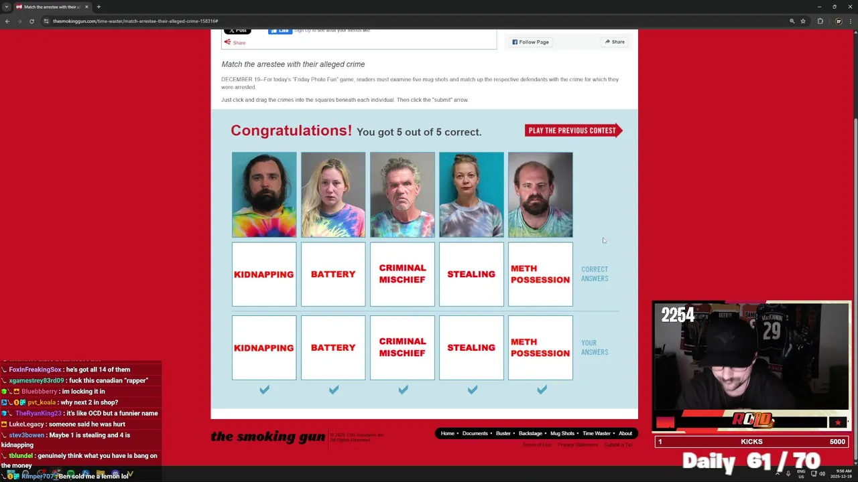Select the 'Match the arrestee with their' tab
The width and height of the screenshot is (858, 482).
point(52,7)
